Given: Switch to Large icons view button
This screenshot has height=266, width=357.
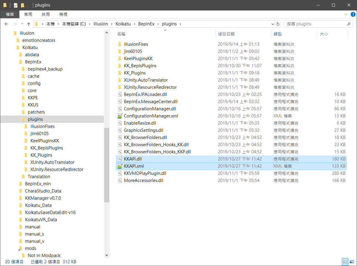Looking at the screenshot, I should pyautogui.click(x=352, y=262).
